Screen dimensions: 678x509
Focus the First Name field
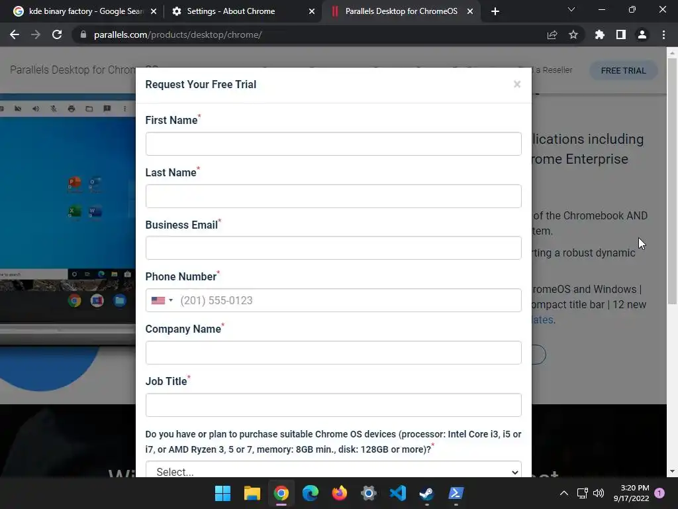334,144
